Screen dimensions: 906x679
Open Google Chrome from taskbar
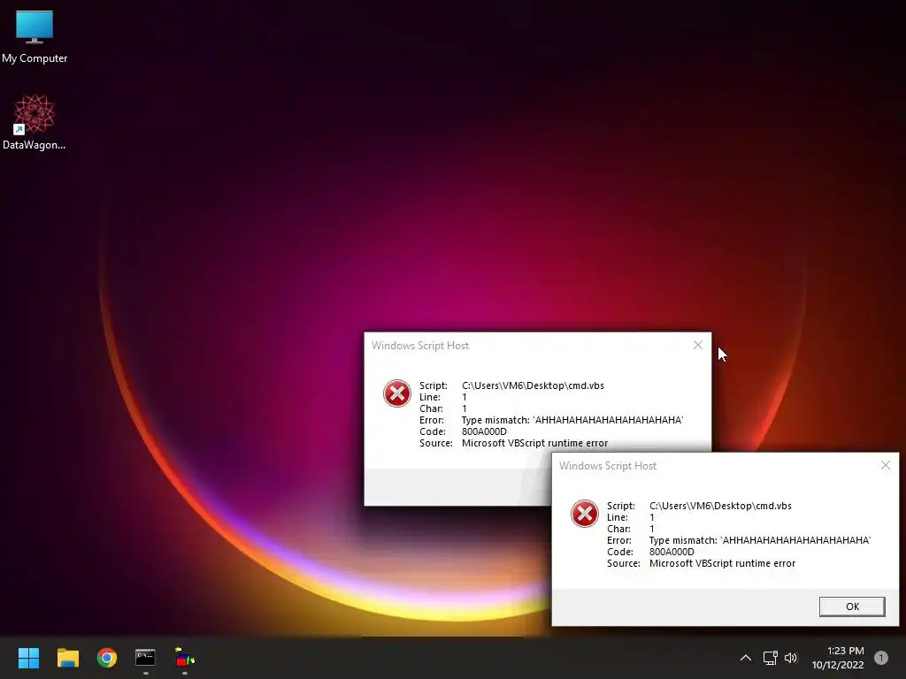pyautogui.click(x=107, y=658)
